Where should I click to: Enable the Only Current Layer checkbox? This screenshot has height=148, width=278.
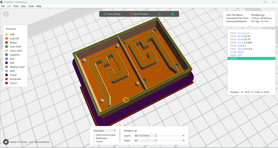94,135
